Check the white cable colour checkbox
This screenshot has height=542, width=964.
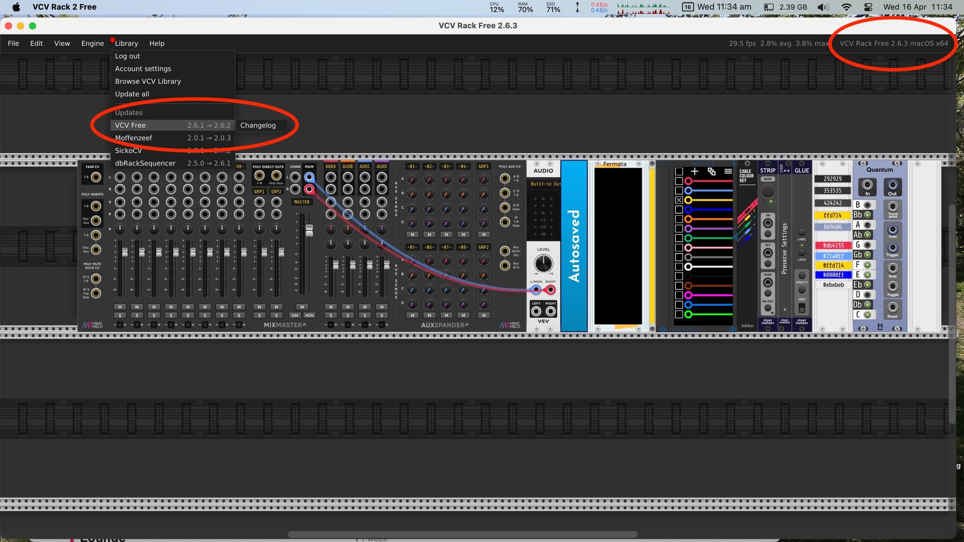(679, 266)
